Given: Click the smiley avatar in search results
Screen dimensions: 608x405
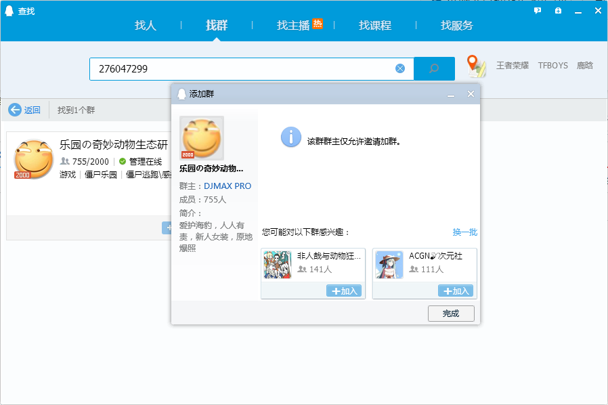Looking at the screenshot, I should click(33, 159).
